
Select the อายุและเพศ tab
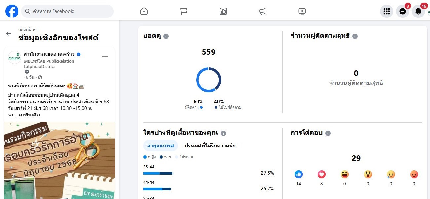(x=161, y=146)
